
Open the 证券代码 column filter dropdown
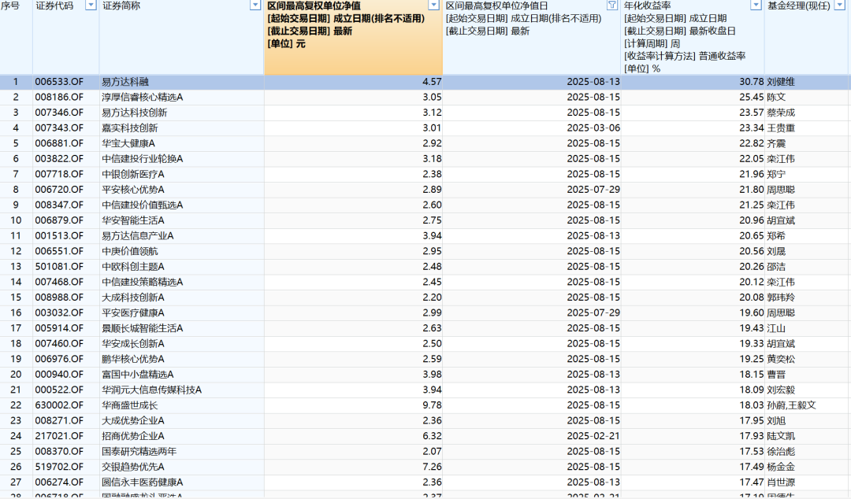pyautogui.click(x=91, y=6)
